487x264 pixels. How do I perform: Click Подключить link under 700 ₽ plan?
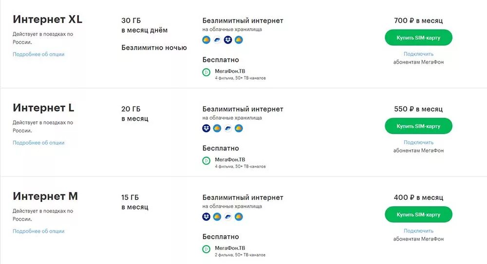click(x=418, y=54)
